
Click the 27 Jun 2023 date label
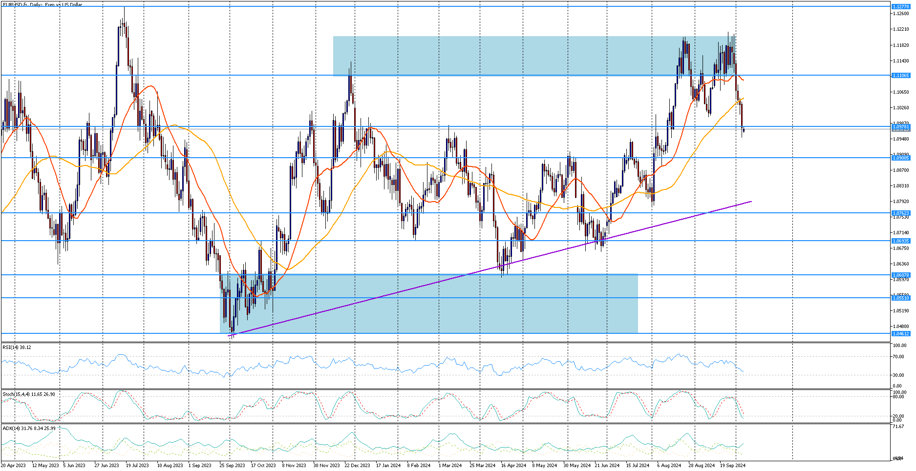pos(107,465)
